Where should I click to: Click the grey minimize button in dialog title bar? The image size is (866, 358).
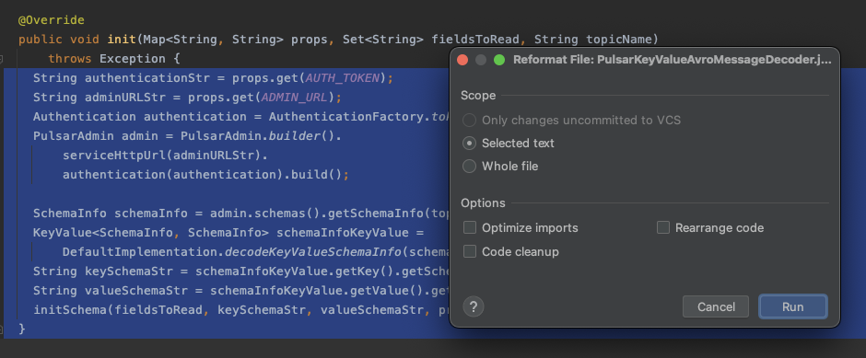481,60
